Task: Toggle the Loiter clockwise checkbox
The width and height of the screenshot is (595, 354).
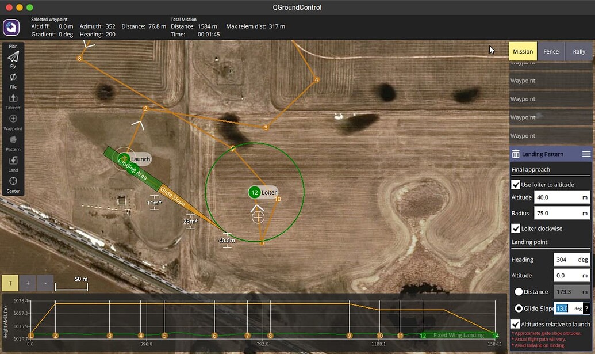Action: pyautogui.click(x=516, y=229)
